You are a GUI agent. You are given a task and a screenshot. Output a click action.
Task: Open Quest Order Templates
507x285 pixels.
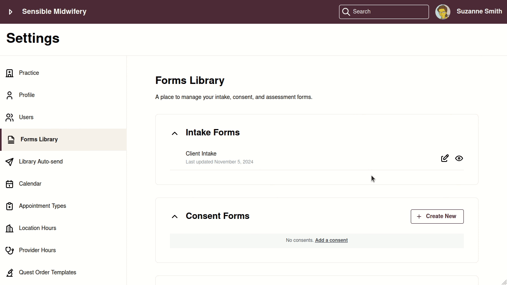pos(63,273)
